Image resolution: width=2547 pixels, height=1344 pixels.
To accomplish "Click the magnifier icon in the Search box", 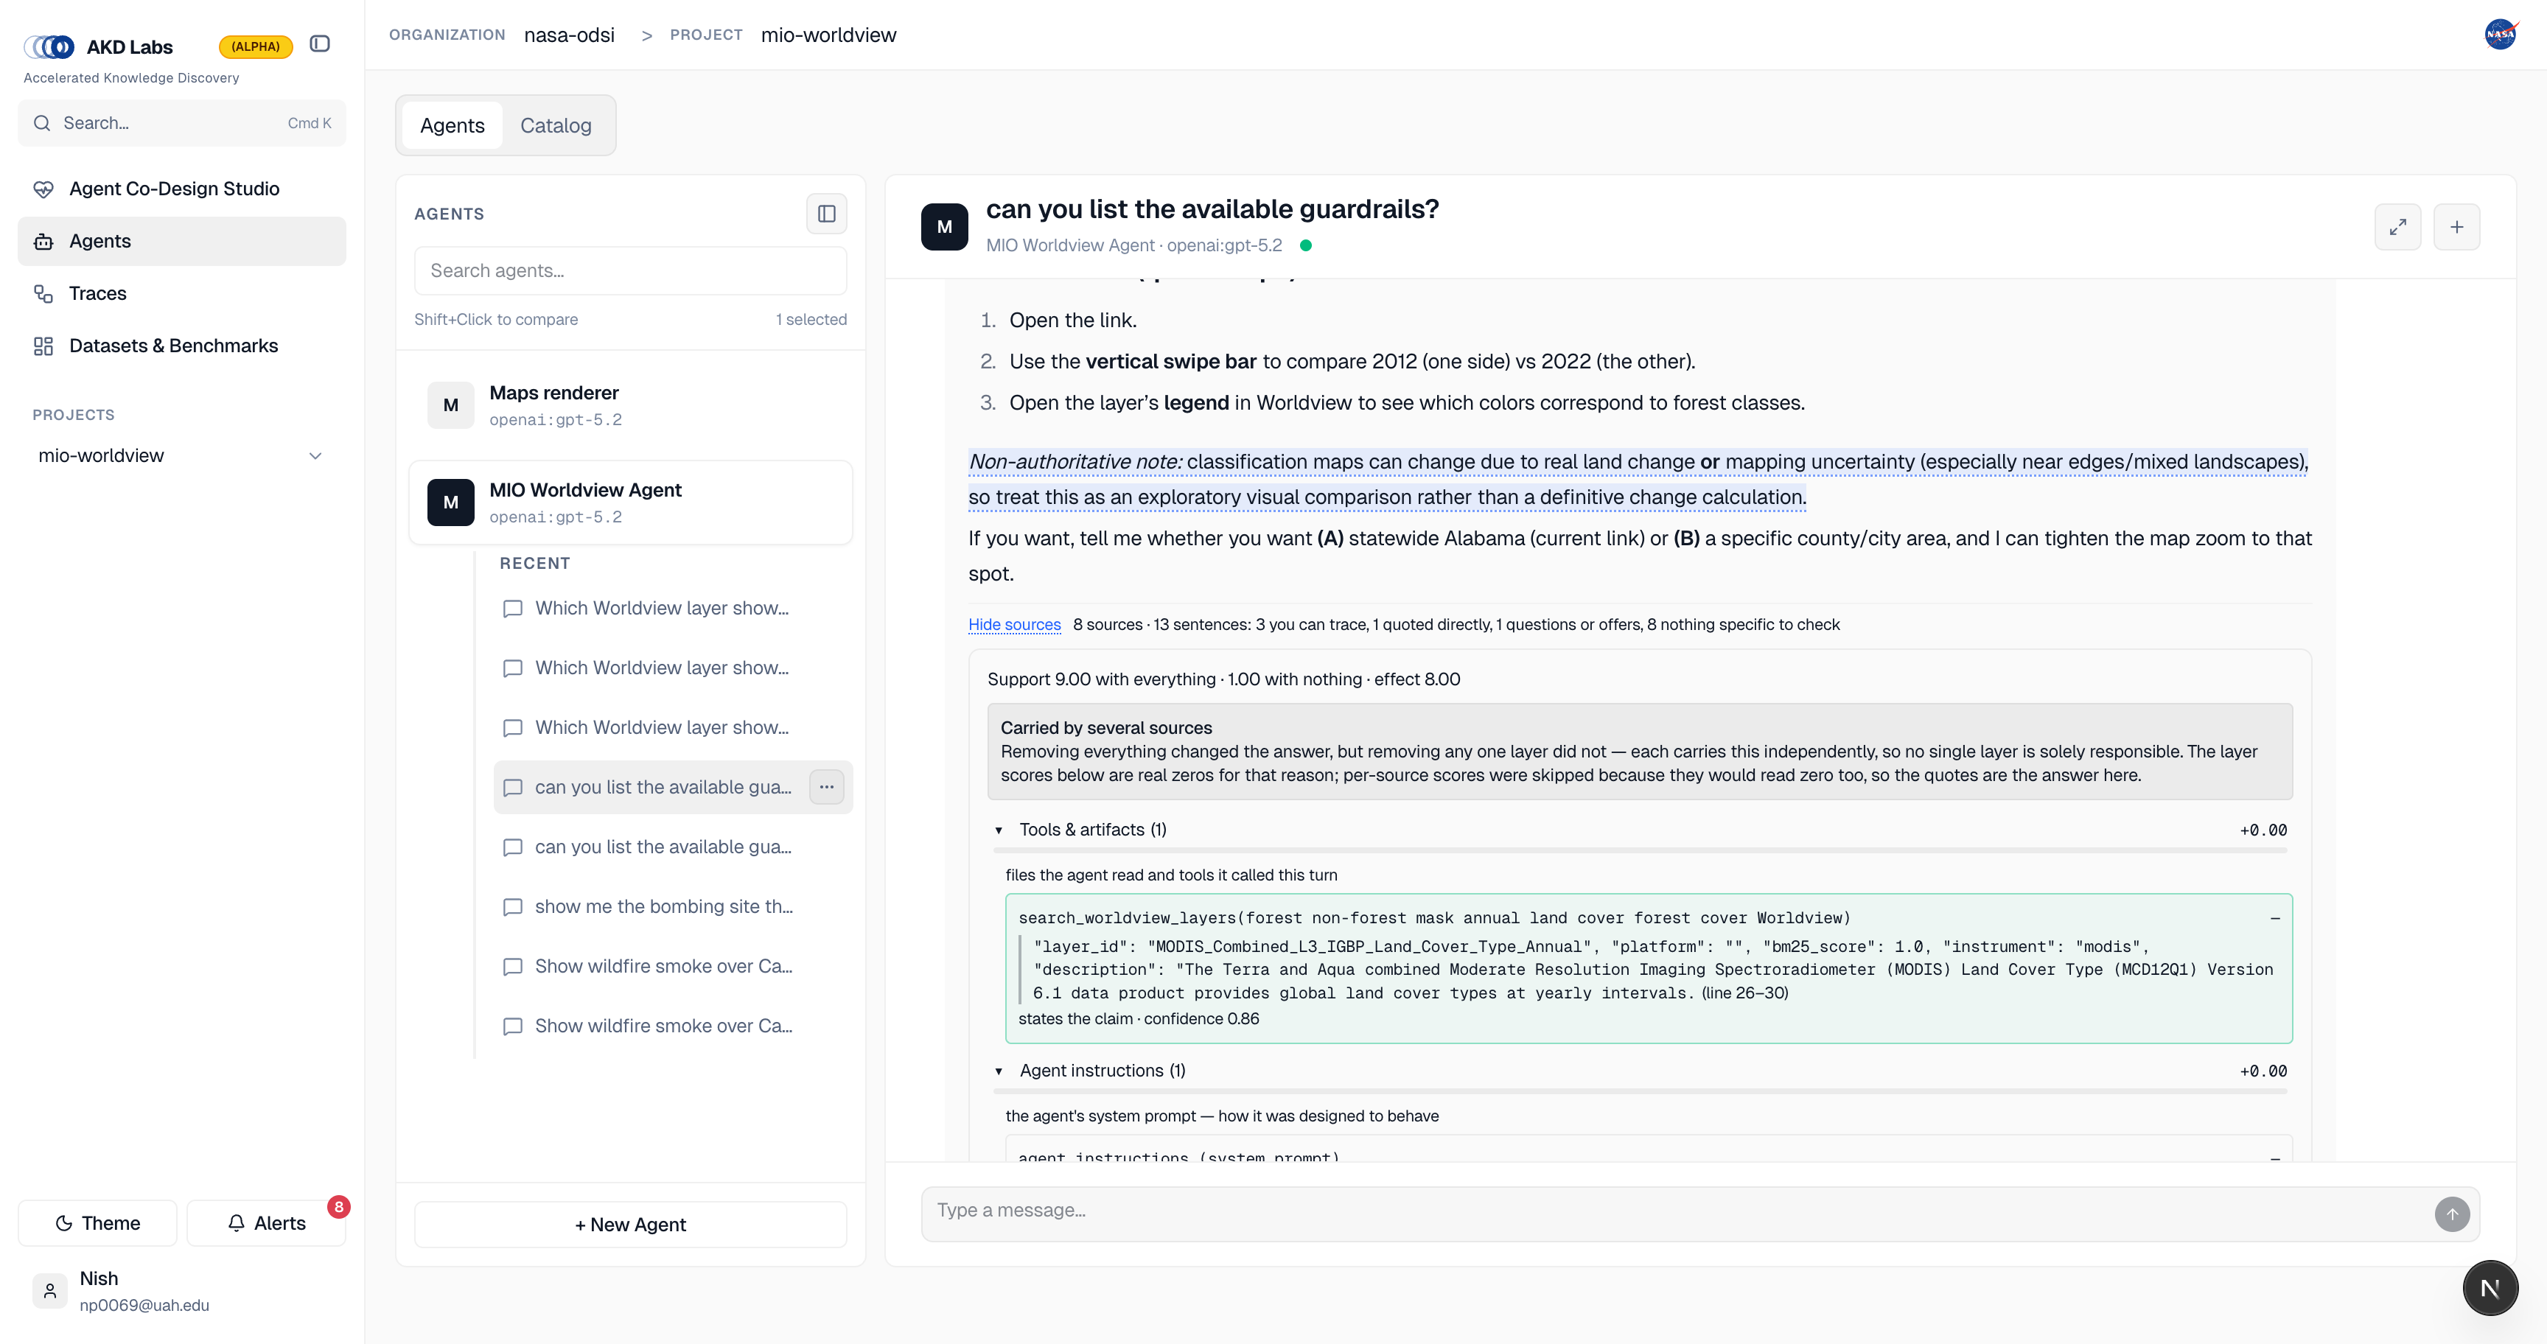I will [x=41, y=124].
